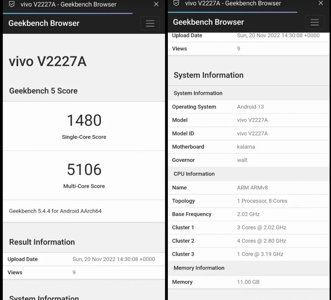Click the CPU Information section header
Viewport: 331px width, 300px height.
[x=194, y=174]
